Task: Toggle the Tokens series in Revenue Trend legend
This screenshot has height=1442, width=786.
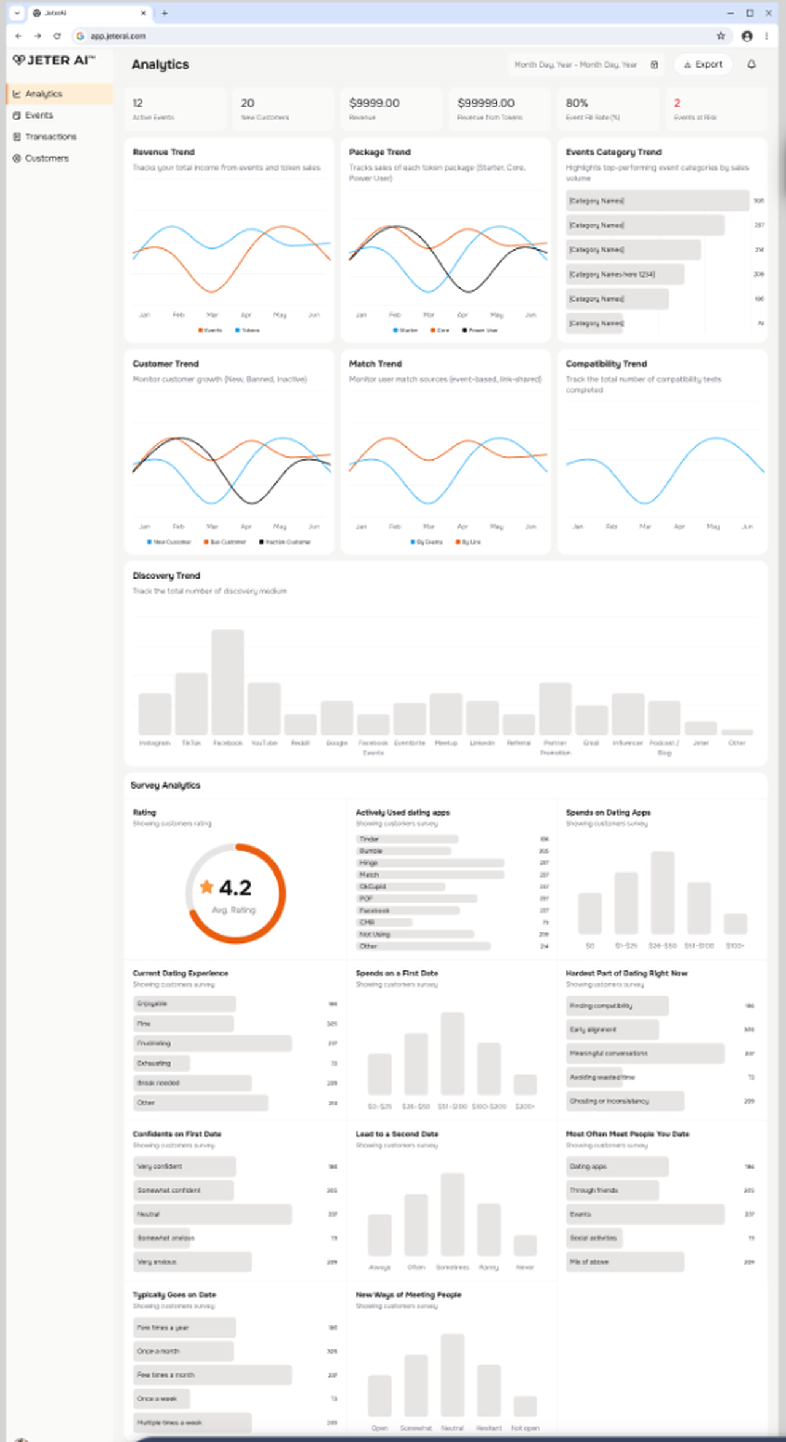Action: pos(247,330)
